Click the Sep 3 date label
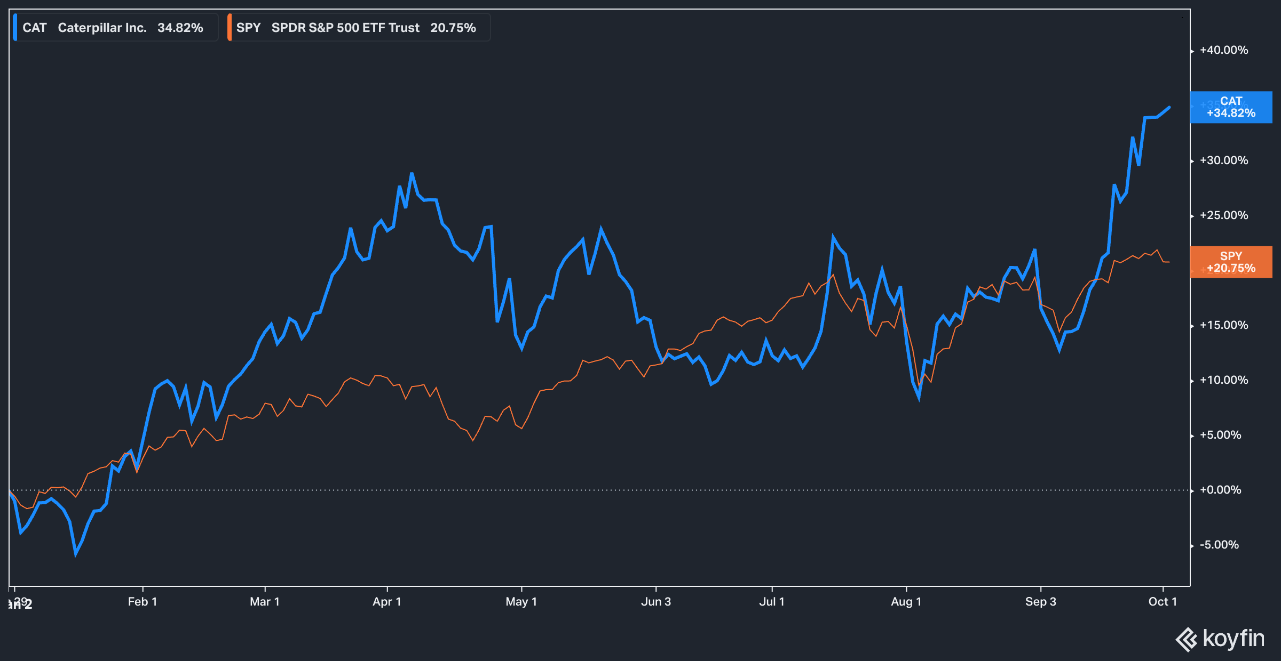 [1041, 602]
